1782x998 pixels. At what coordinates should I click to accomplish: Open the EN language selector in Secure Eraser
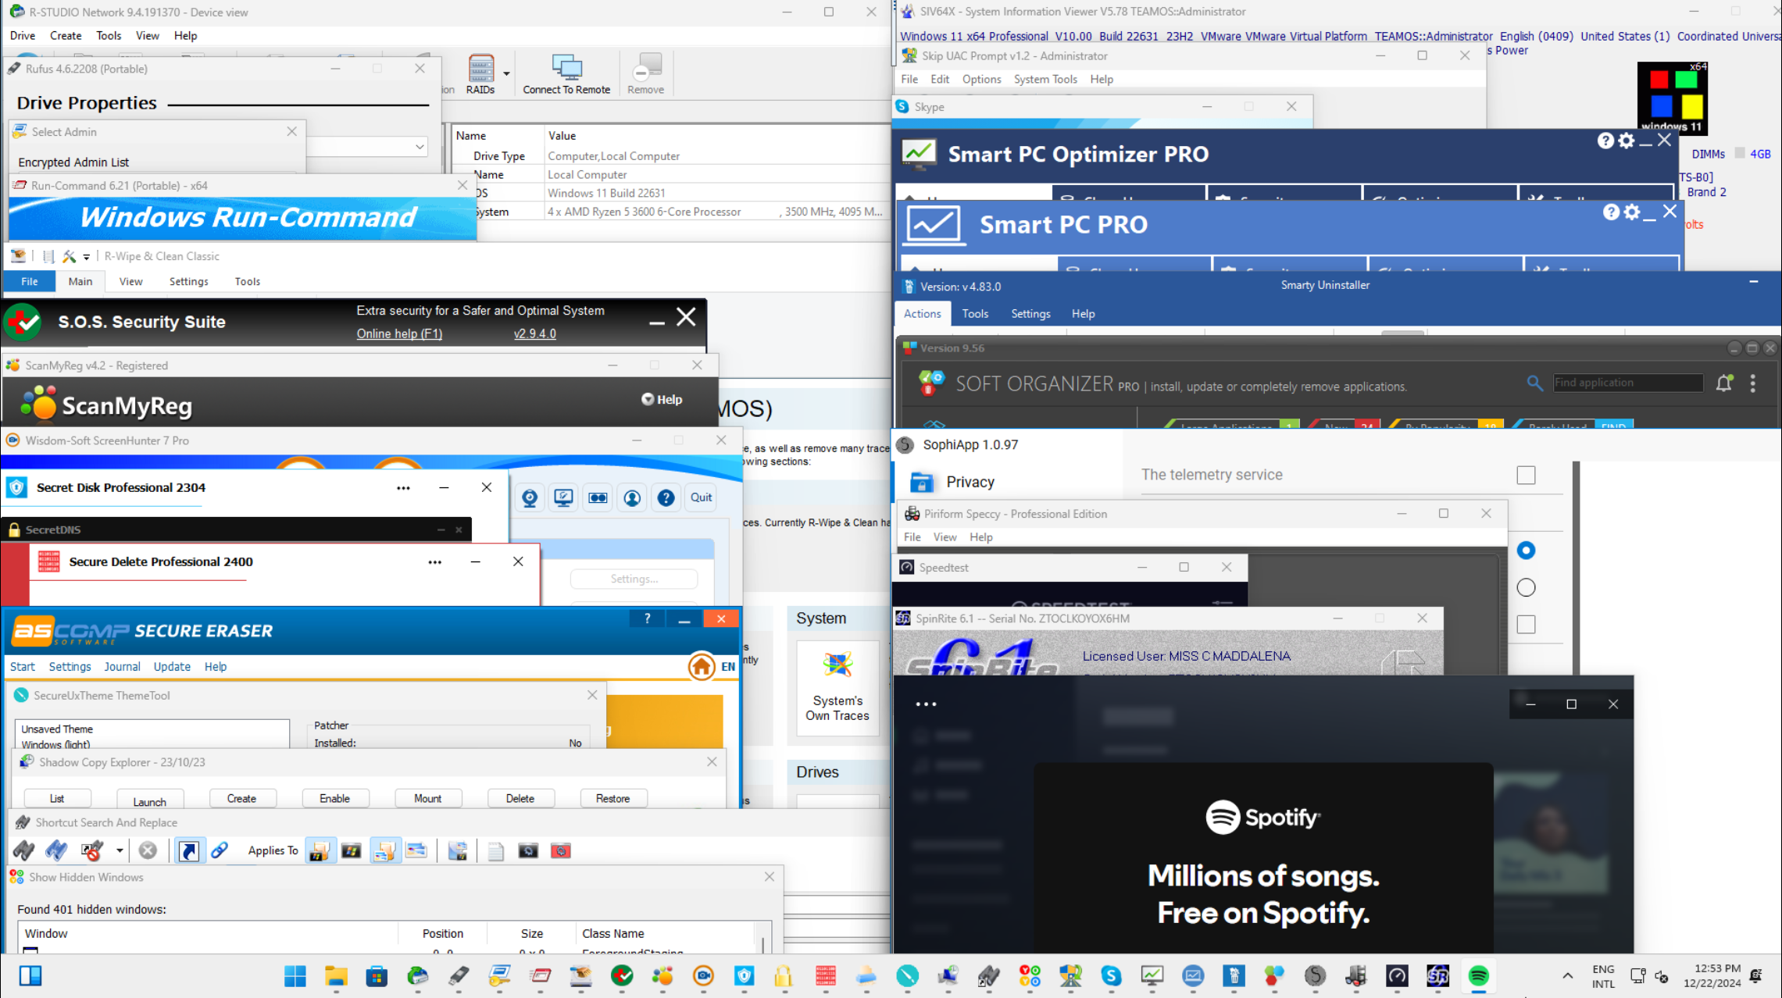coord(728,666)
